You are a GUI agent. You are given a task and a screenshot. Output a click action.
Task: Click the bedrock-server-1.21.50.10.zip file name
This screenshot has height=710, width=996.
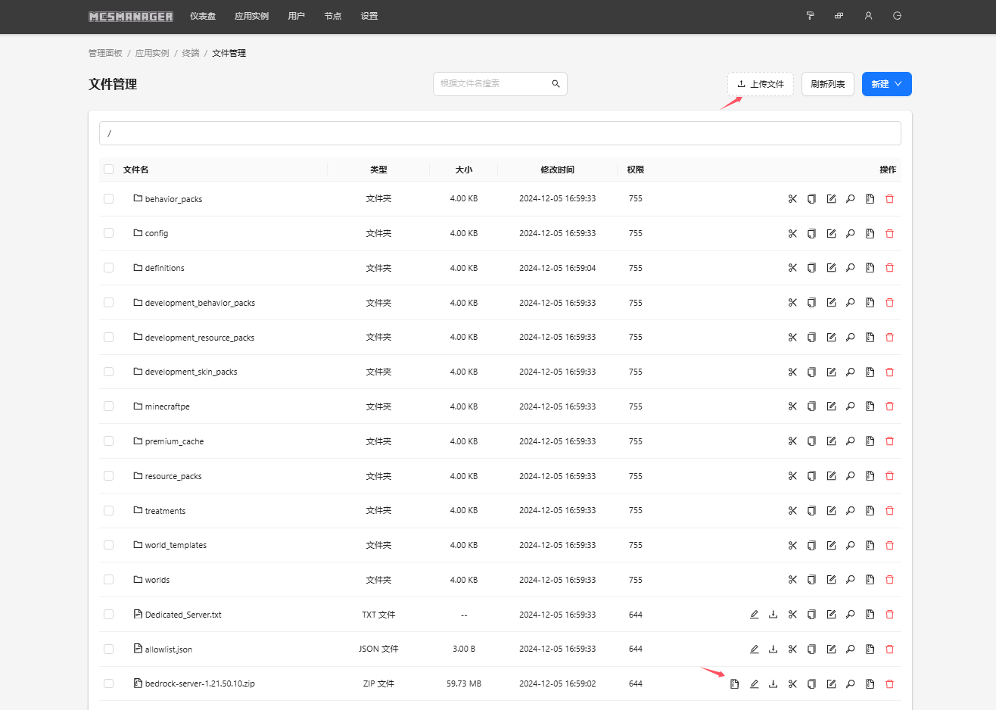(200, 684)
